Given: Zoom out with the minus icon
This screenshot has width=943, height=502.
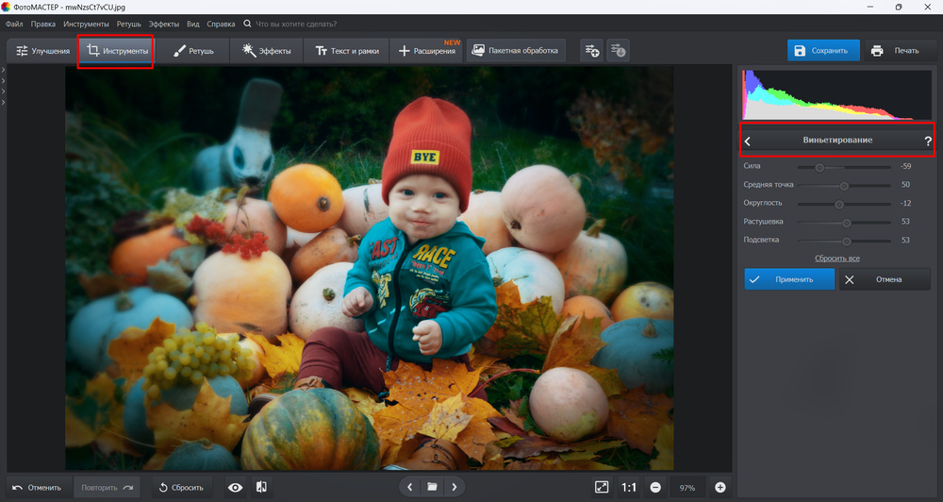Looking at the screenshot, I should coord(655,487).
